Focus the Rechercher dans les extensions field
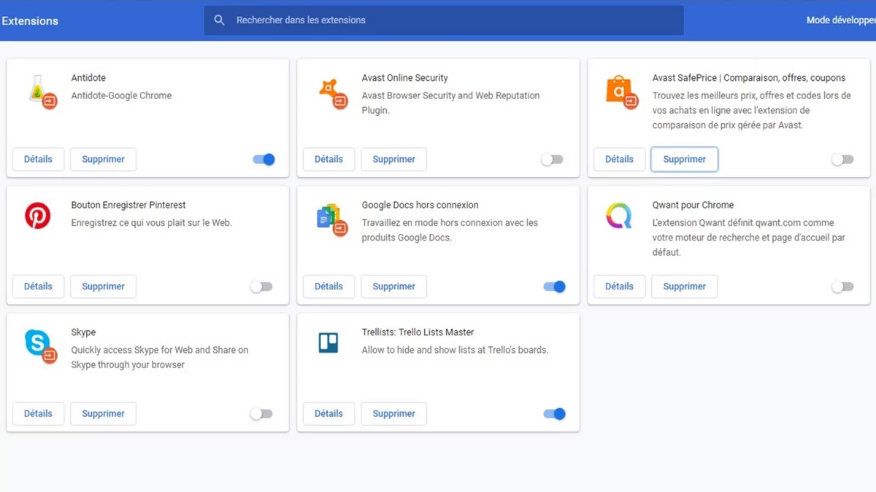 (444, 20)
